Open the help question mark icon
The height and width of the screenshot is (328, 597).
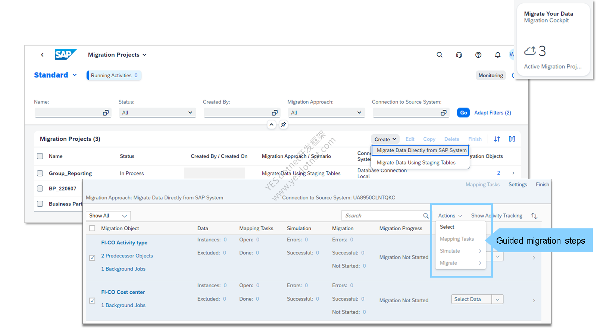(x=478, y=55)
